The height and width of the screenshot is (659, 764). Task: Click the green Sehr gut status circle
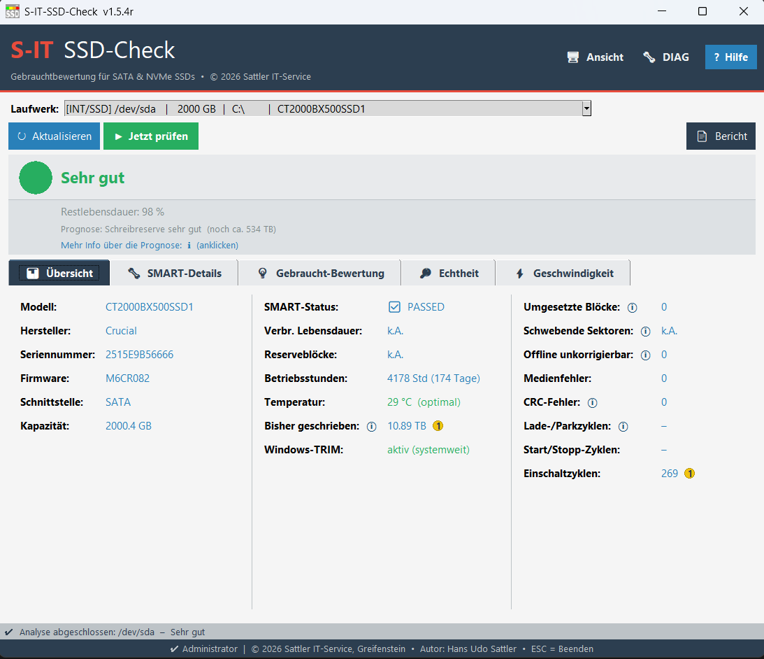pos(36,178)
